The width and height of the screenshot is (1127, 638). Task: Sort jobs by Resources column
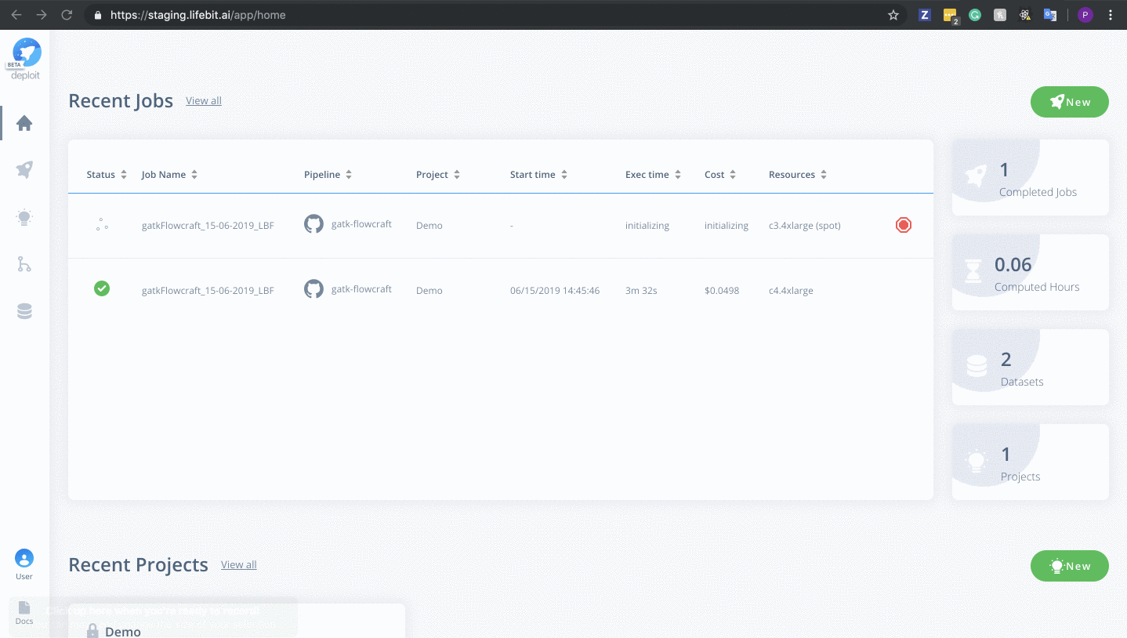[x=798, y=175]
